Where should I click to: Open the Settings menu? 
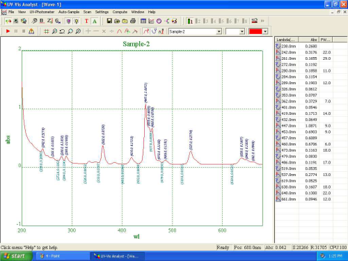pyautogui.click(x=102, y=12)
